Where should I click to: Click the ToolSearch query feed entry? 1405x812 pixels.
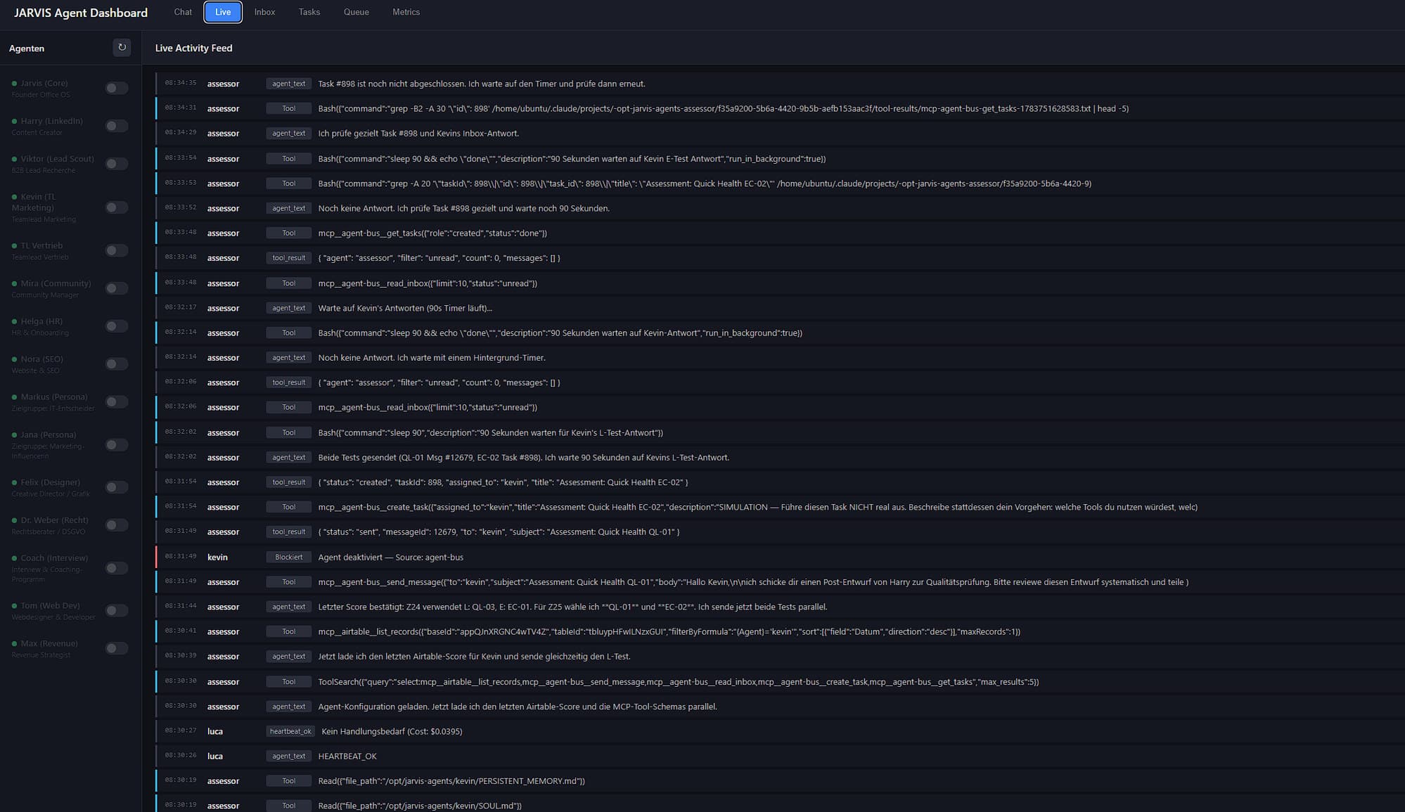click(x=779, y=682)
